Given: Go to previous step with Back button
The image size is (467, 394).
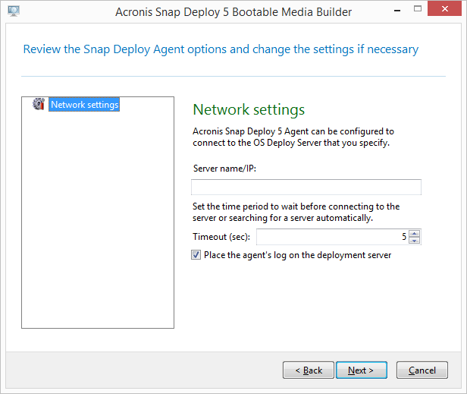Looking at the screenshot, I should pyautogui.click(x=309, y=370).
